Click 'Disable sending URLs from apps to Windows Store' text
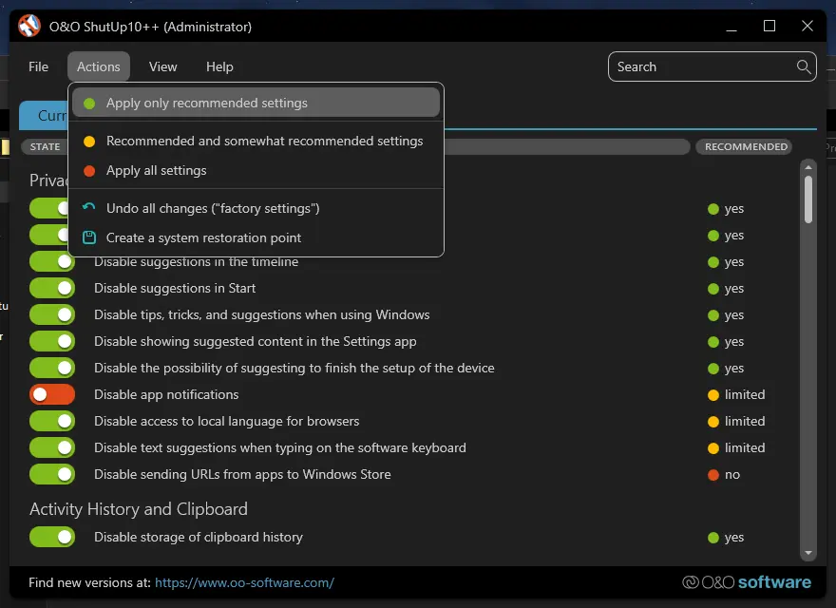 pos(242,475)
